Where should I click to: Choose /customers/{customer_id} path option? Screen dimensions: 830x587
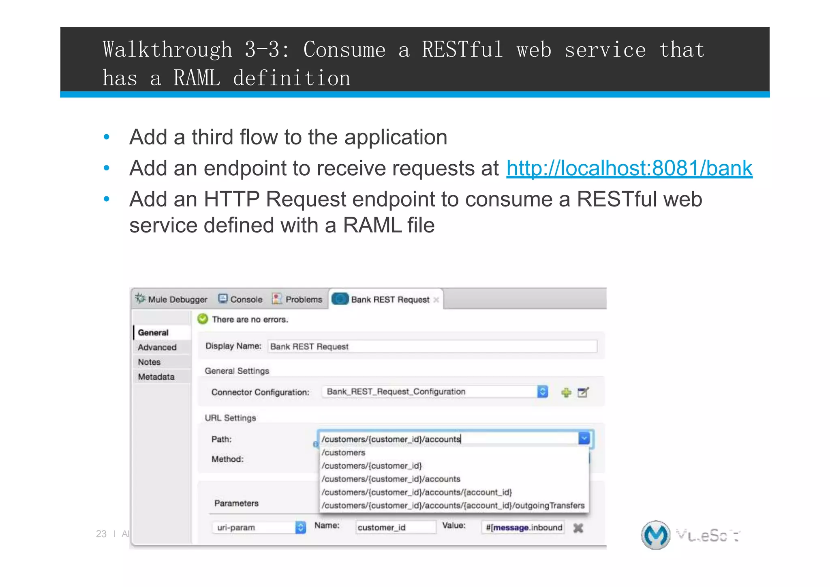454,466
